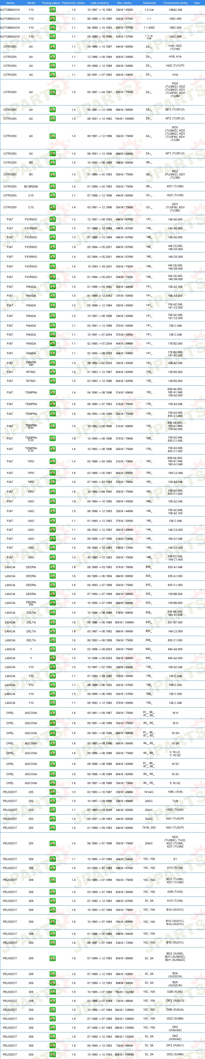Click engine code HAZ (TU1CP)
Image resolution: width=205 pixels, height=1059 pixels.
point(175,66)
